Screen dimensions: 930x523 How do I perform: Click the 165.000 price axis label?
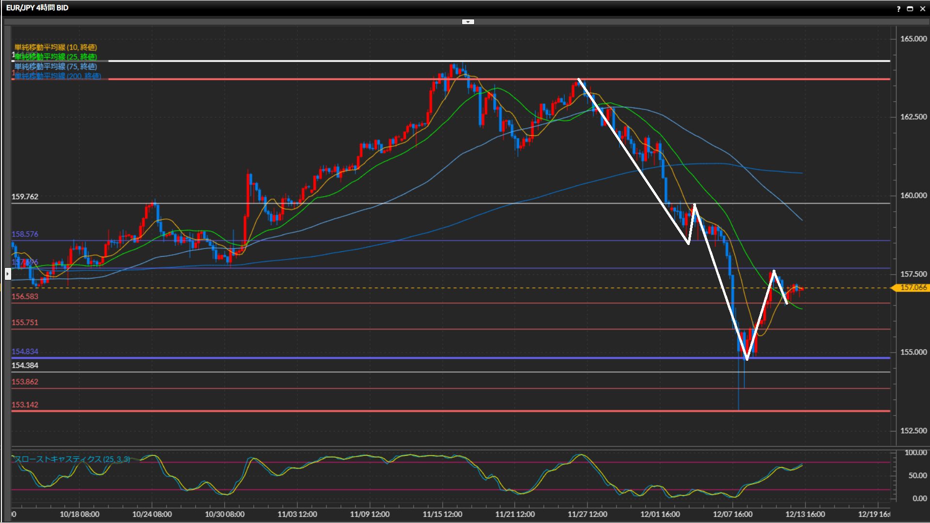913,39
